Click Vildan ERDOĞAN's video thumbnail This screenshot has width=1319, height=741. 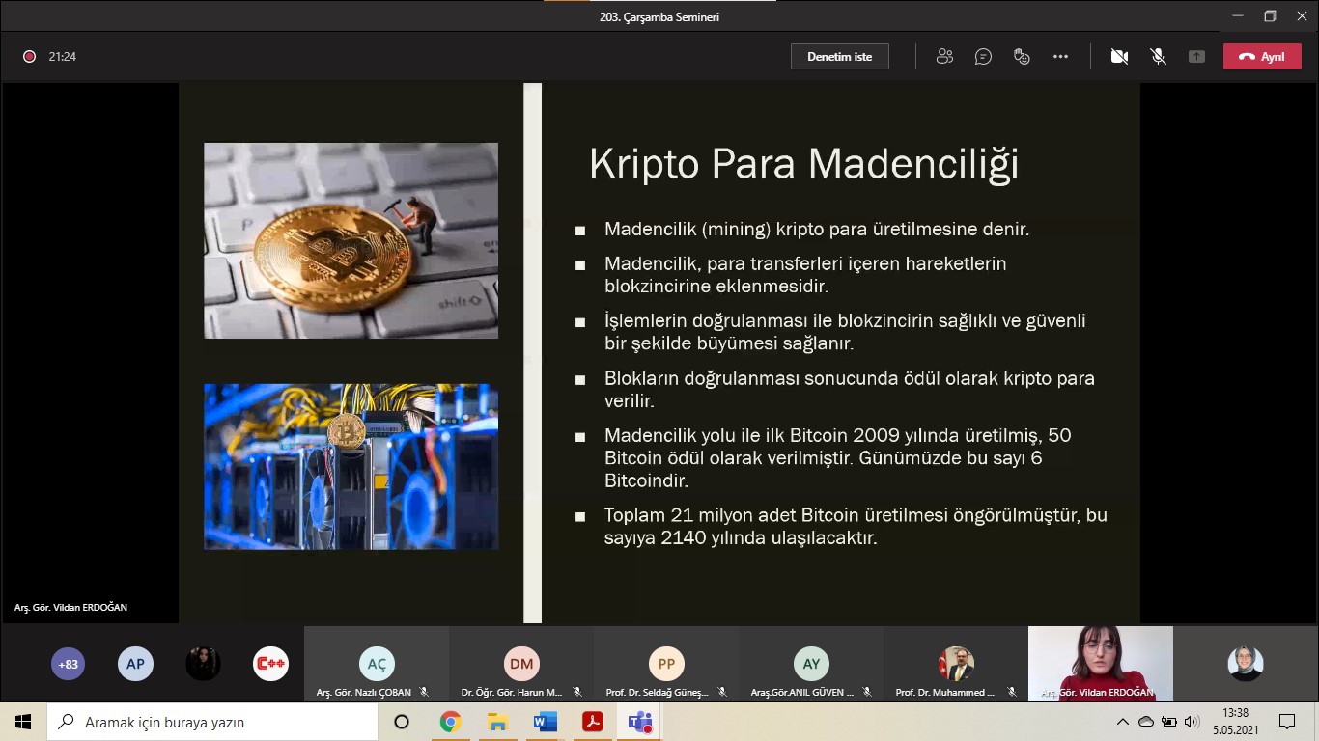tap(1100, 662)
